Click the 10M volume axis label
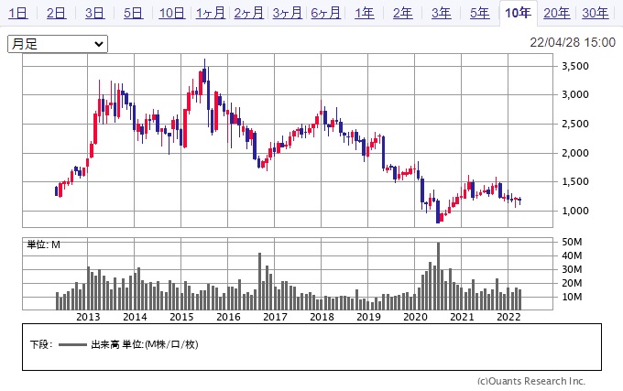Viewport: 623px width, 391px height. coord(572,297)
